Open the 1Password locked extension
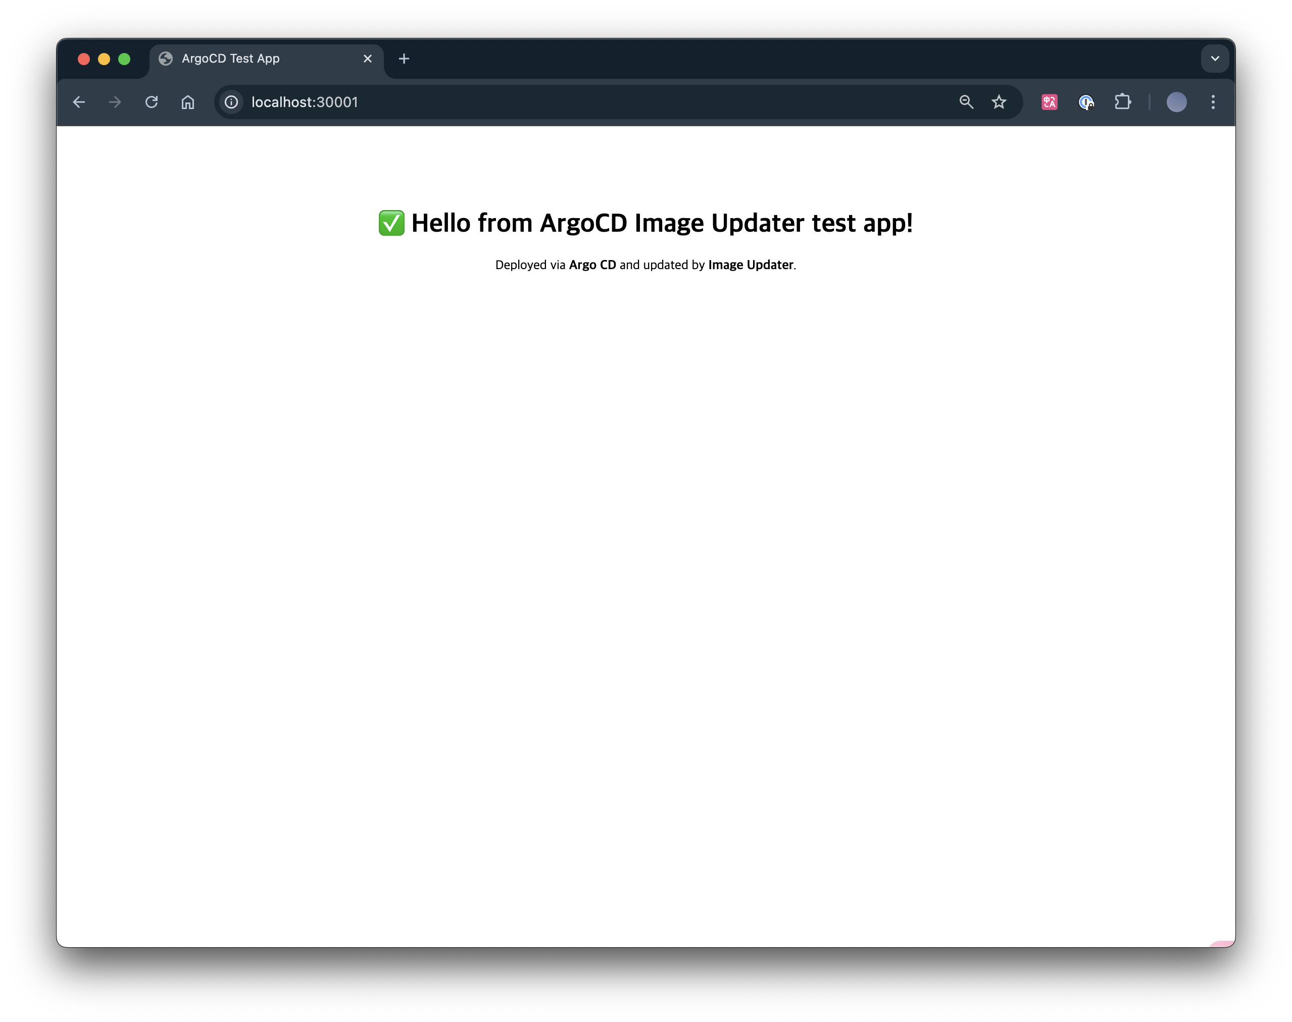Screen dimensions: 1292x1022 pos(1086,103)
